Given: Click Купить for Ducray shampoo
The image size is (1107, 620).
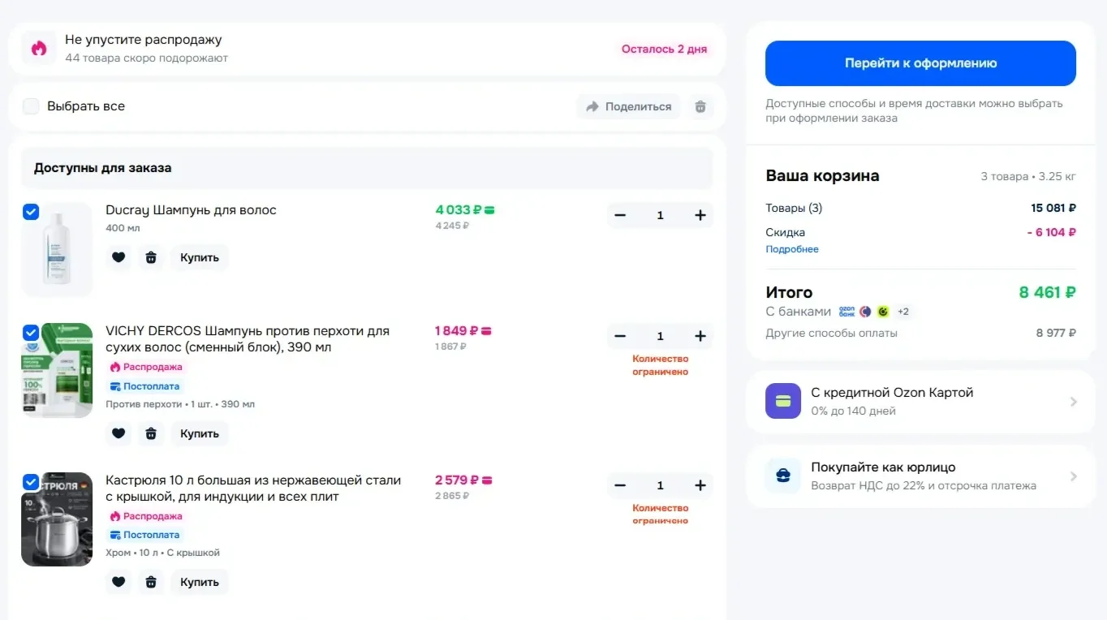Looking at the screenshot, I should click(200, 257).
